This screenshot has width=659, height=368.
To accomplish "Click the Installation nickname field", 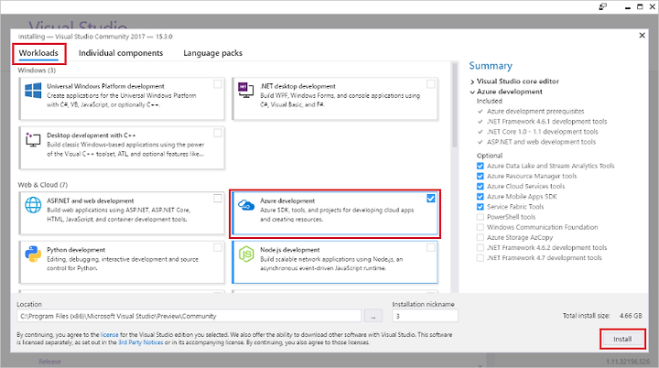I will pos(425,316).
